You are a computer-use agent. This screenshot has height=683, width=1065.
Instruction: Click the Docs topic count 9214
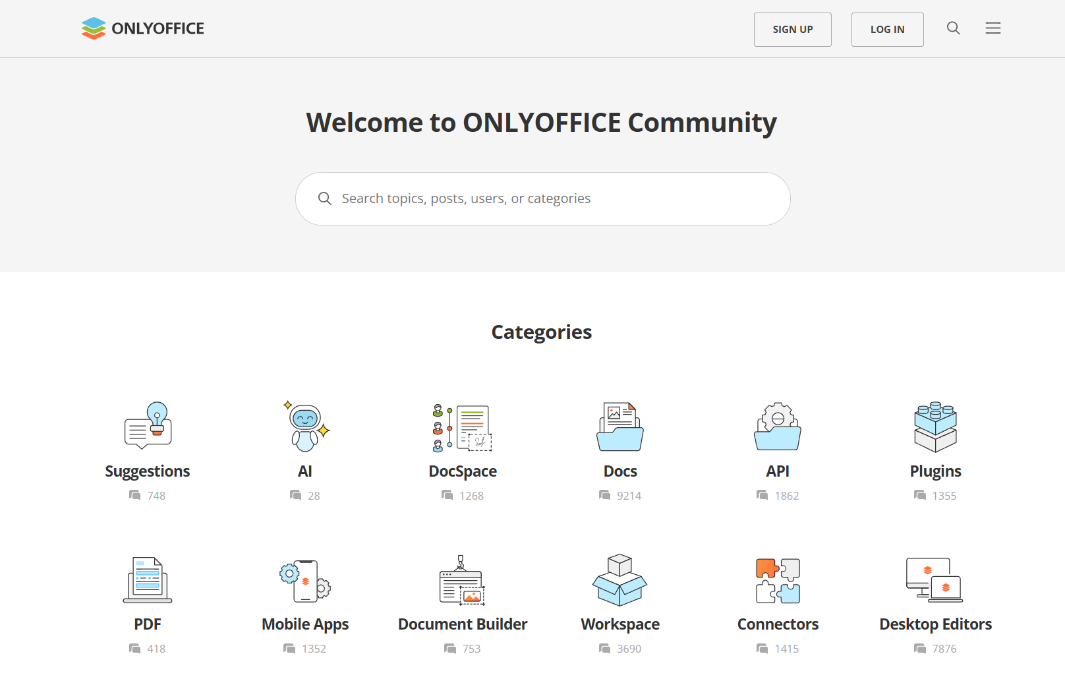(x=629, y=496)
